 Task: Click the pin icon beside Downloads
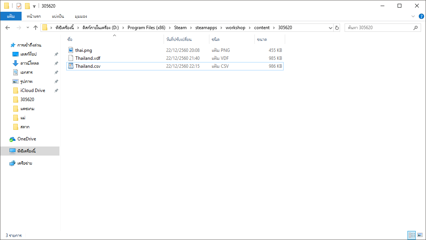[x=56, y=63]
